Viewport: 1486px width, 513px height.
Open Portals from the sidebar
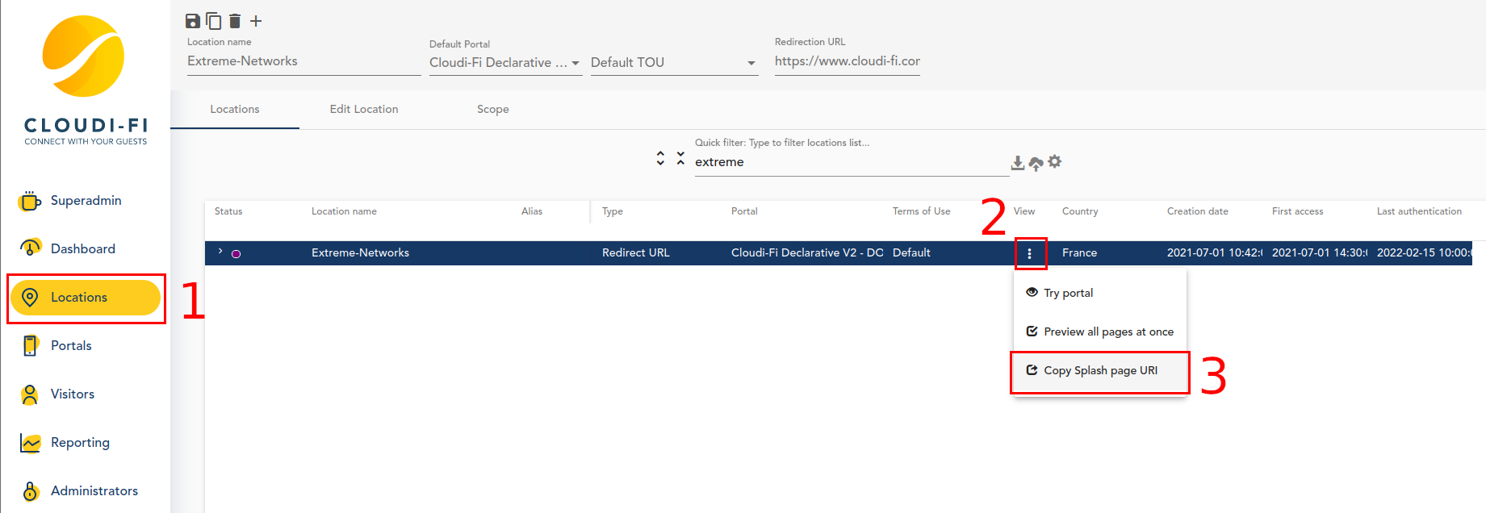point(86,345)
